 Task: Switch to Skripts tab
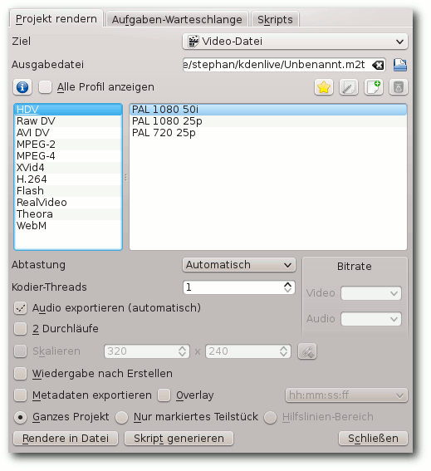(275, 20)
